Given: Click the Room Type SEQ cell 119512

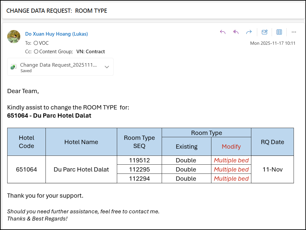Looking at the screenshot, I should pos(139,160).
